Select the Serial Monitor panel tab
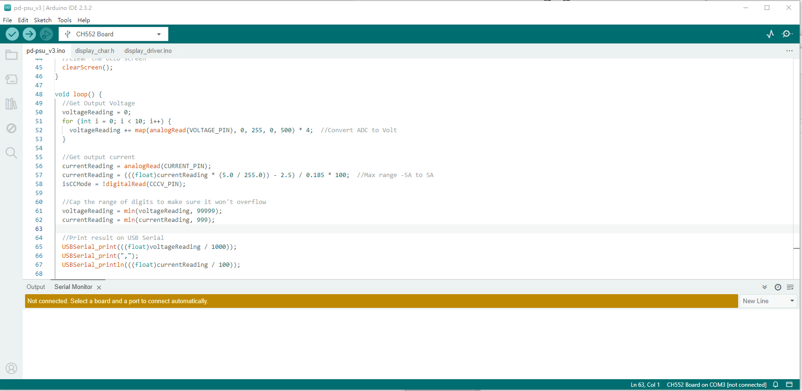This screenshot has height=391, width=802. click(x=73, y=287)
